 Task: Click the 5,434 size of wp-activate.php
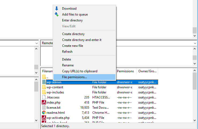86,118
